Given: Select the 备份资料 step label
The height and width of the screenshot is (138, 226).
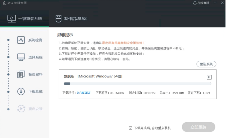Looking at the screenshot, I should coord(35,74).
